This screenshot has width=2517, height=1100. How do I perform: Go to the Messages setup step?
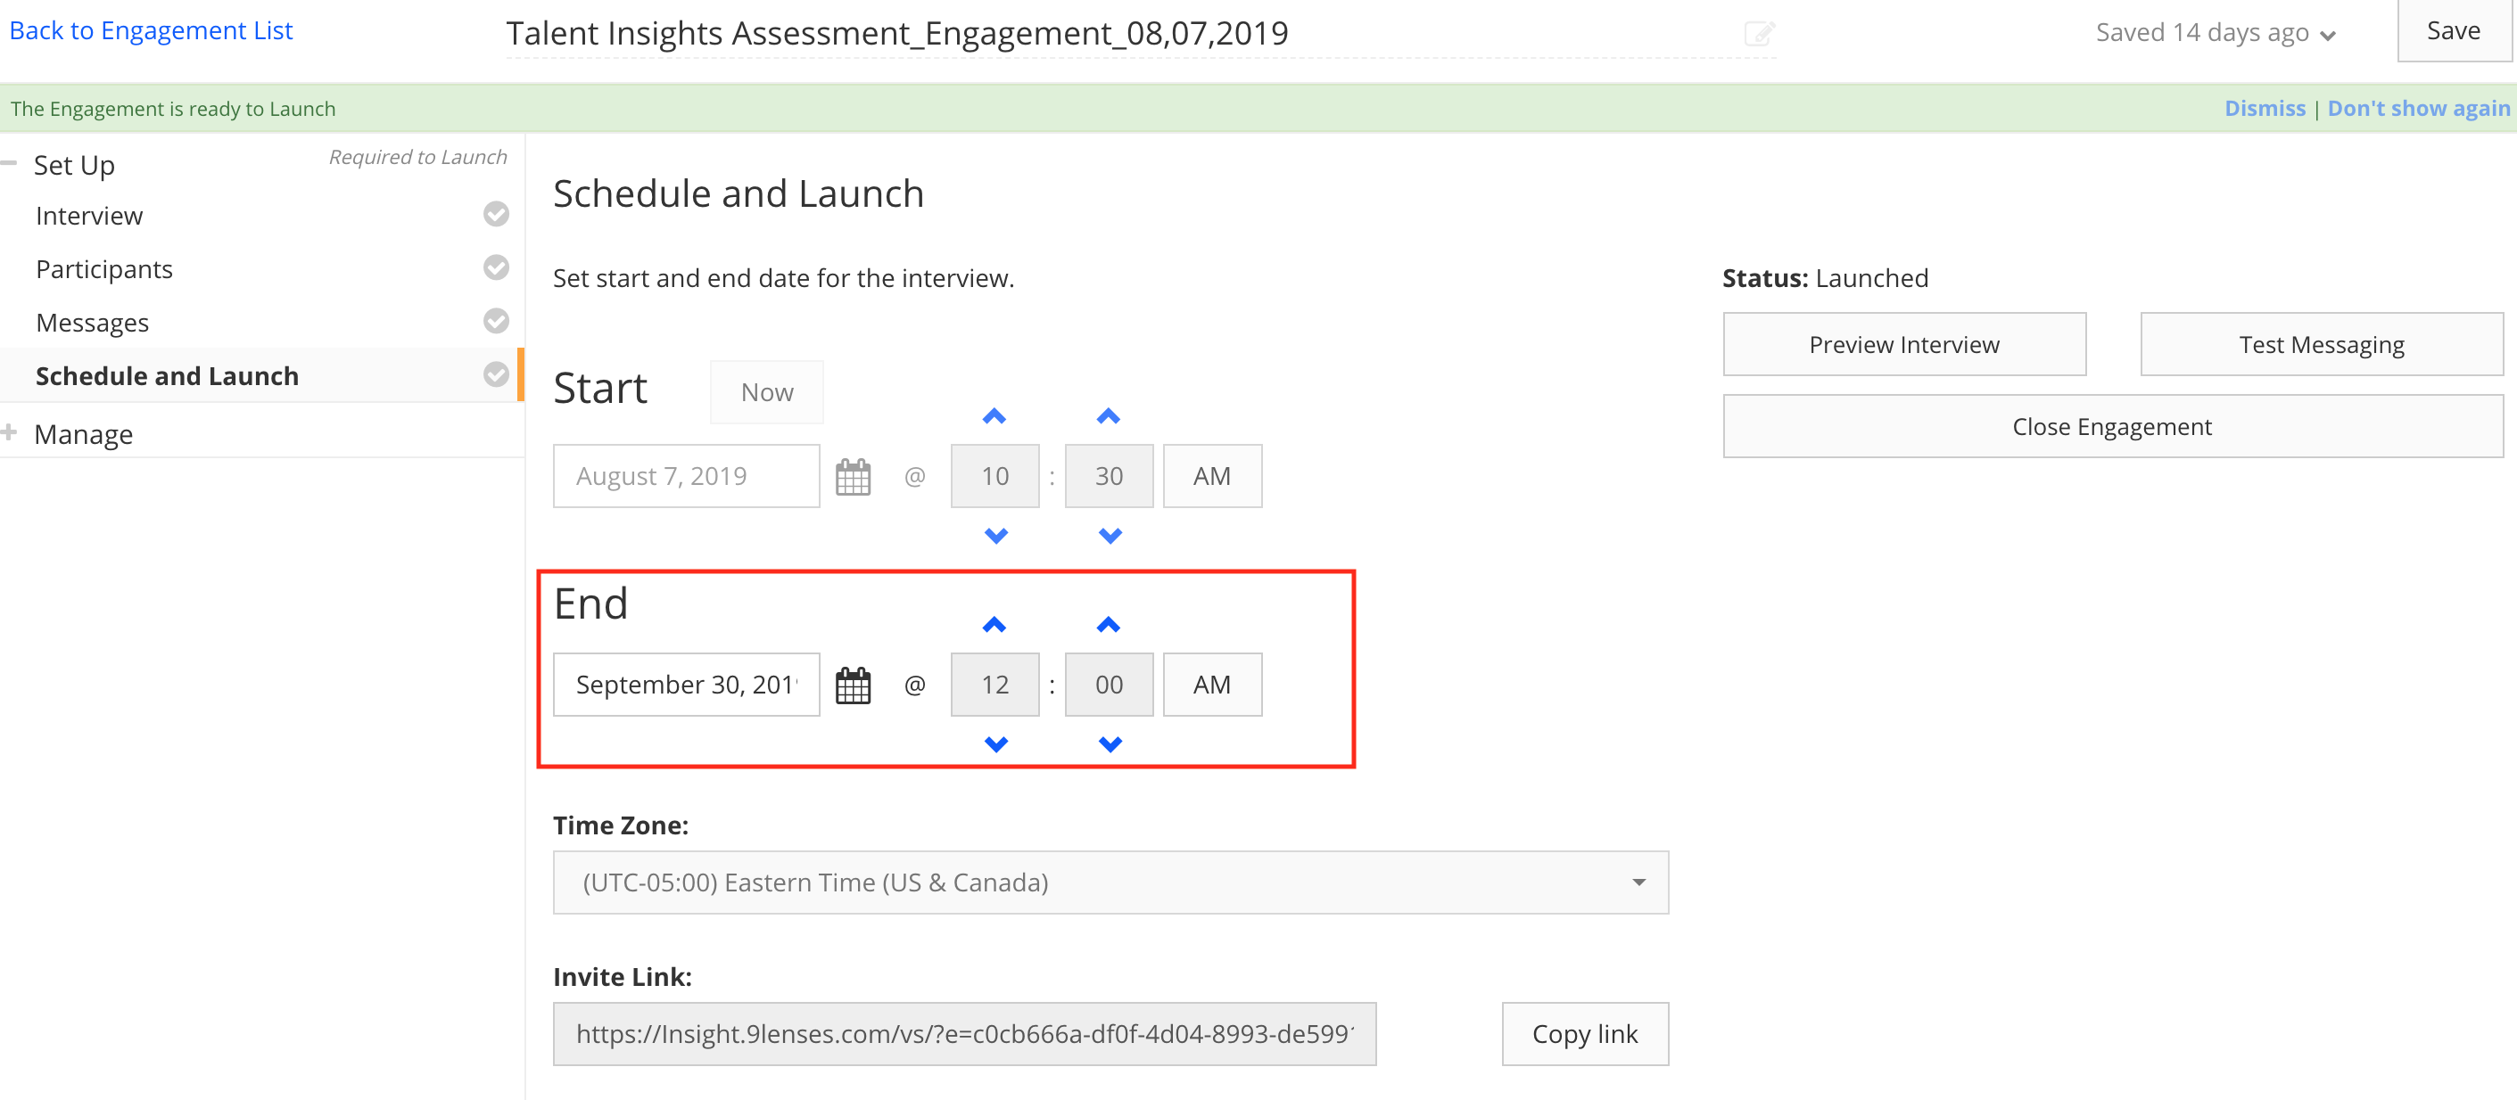pos(93,324)
